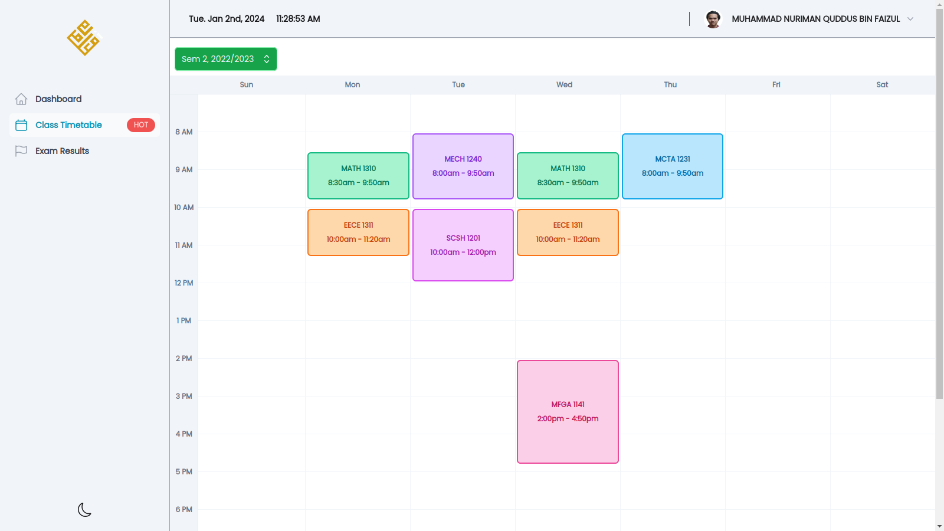Click the Class Timetable calendar icon
Screen dimensions: 944x531
[21, 125]
